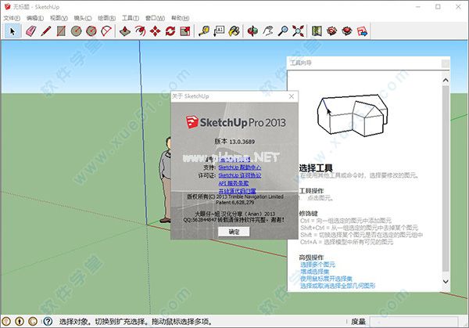Activate the Rotate tool
The height and width of the screenshot is (328, 469).
pos(170,31)
